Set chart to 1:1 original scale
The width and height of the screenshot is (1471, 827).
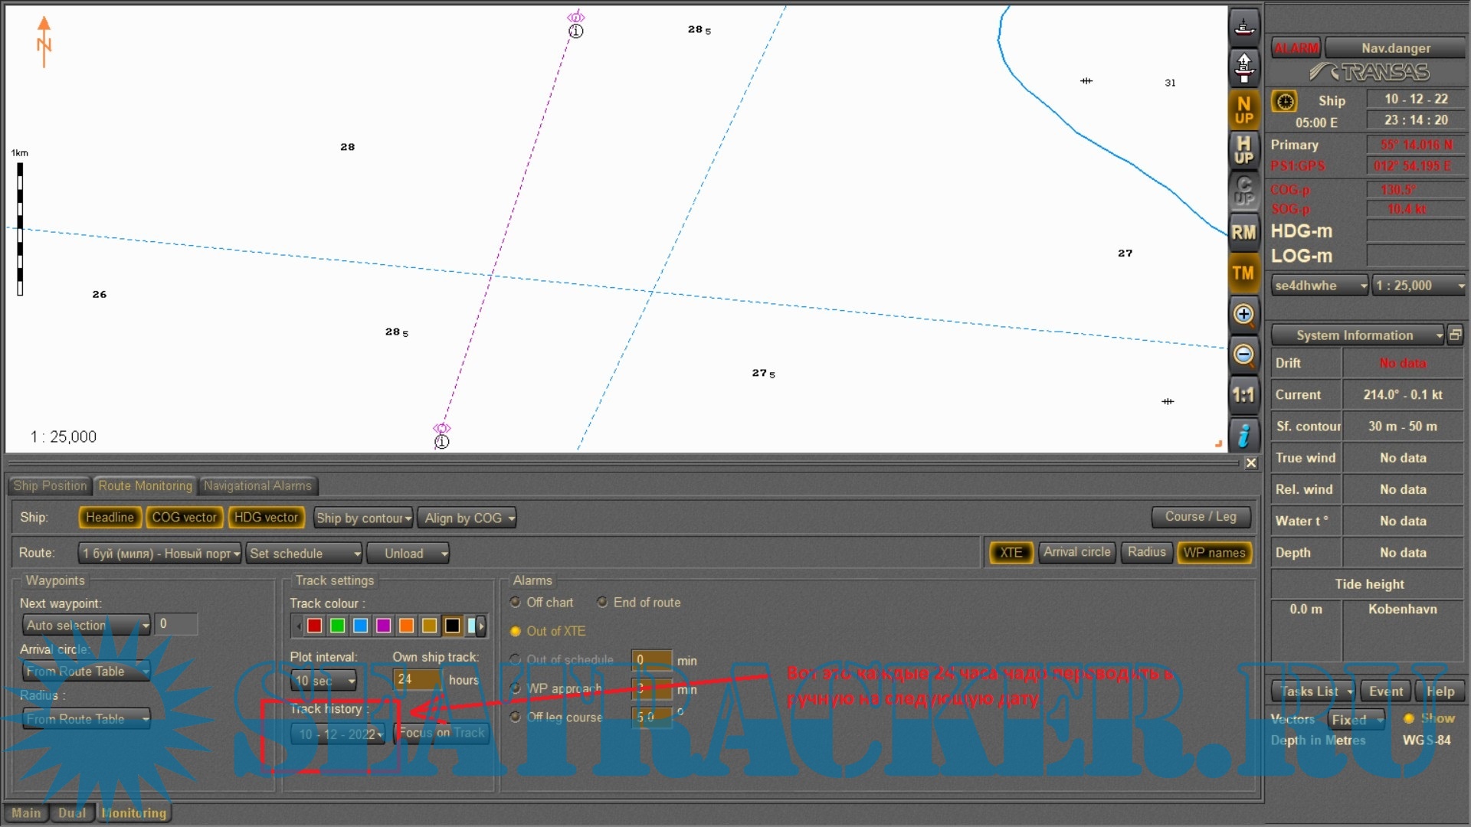[x=1243, y=395]
